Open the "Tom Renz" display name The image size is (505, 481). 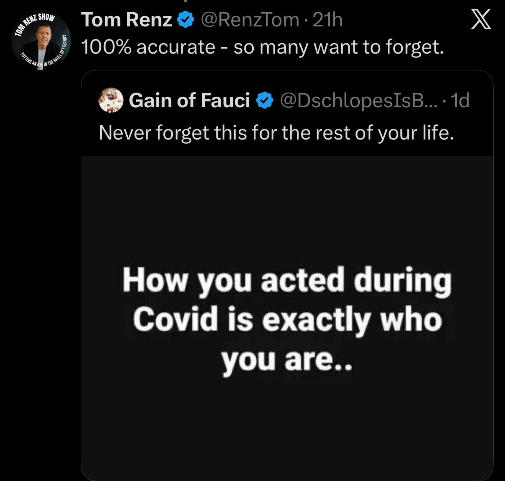coord(126,20)
